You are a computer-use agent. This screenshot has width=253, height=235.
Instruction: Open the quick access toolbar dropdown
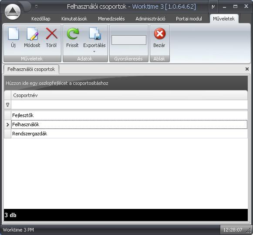coord(36,7)
